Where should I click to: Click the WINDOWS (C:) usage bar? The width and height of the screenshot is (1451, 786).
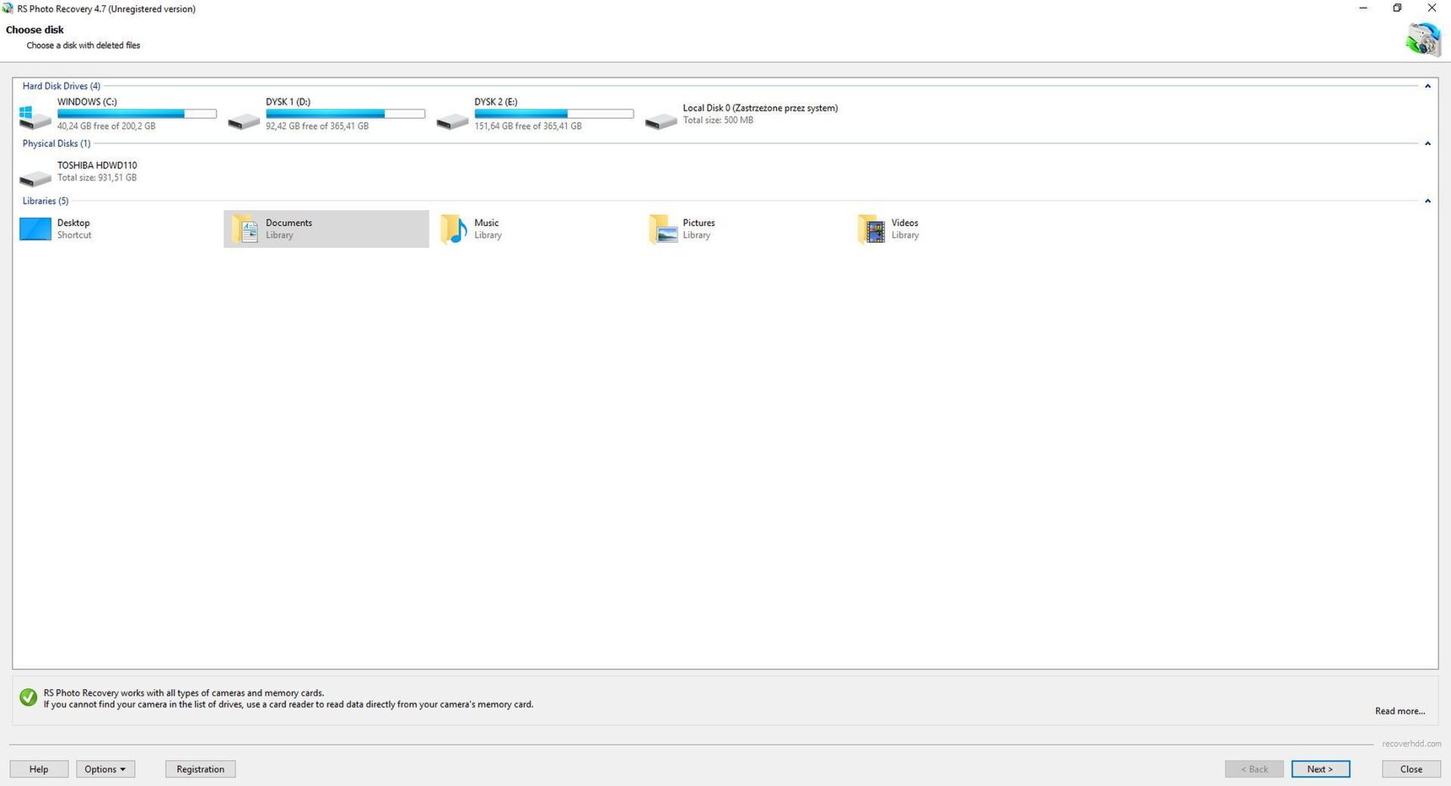[x=137, y=114]
